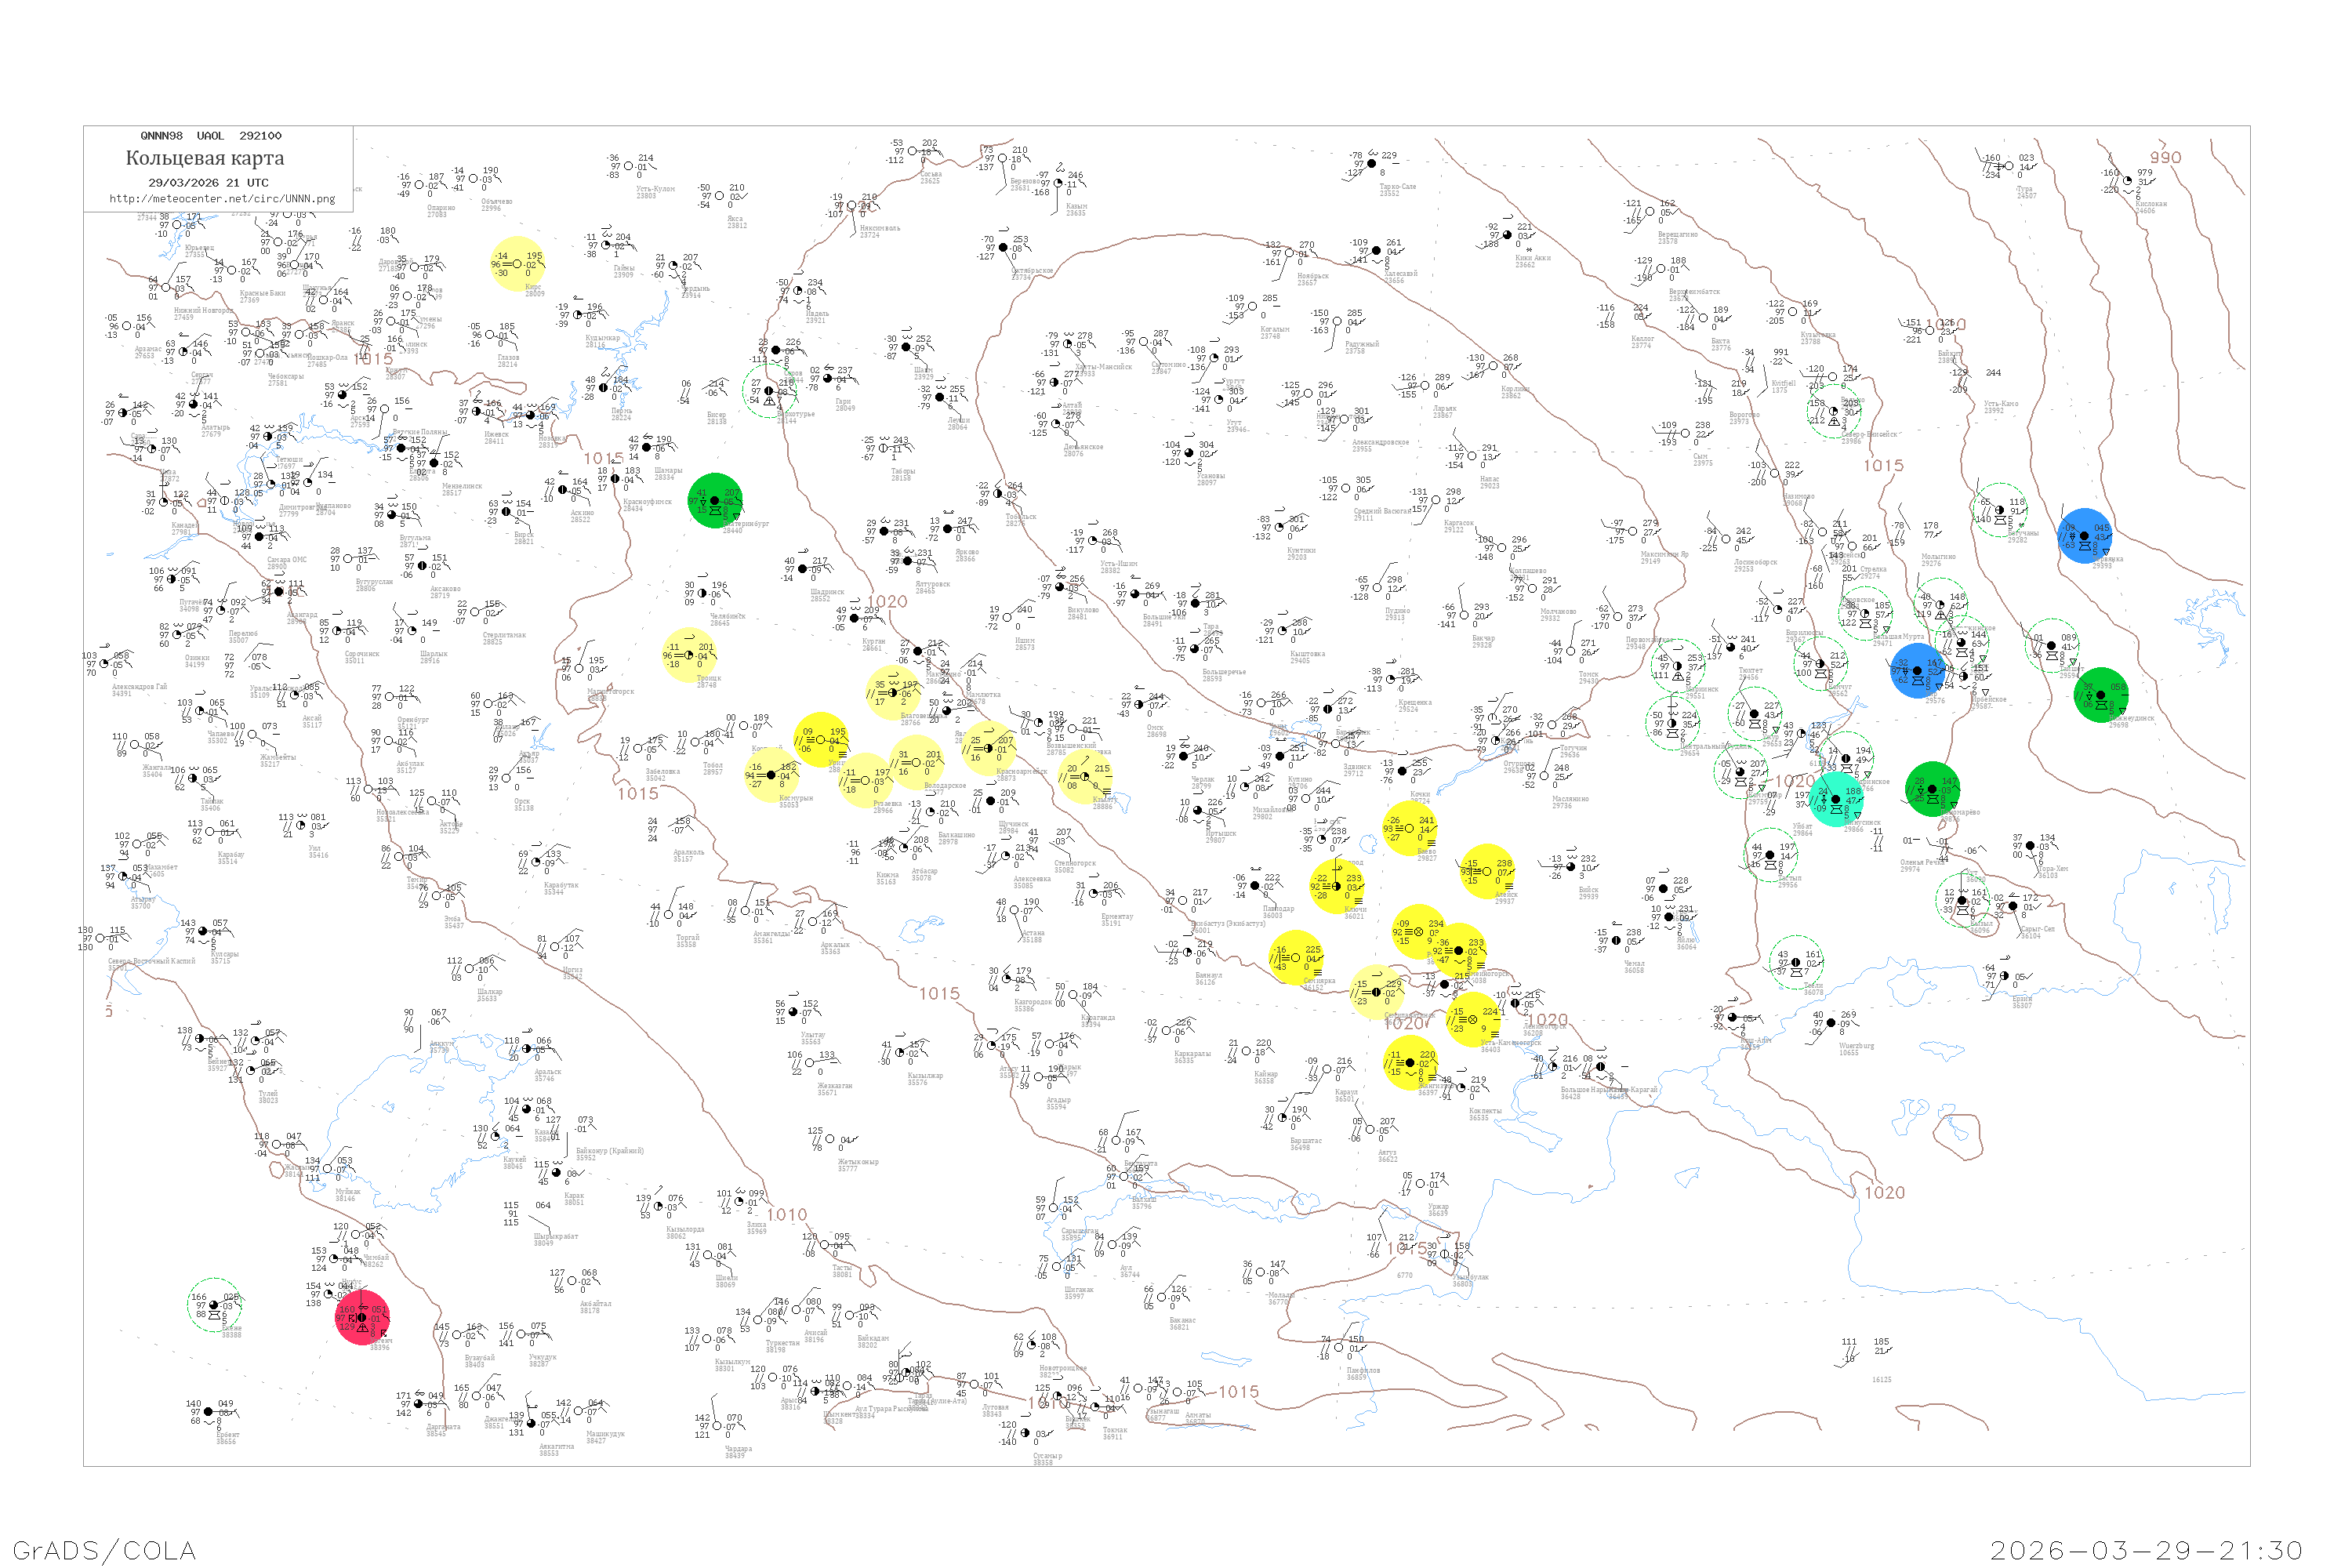
Task: Click the yellow Кирс station circle
Action: [x=517, y=264]
